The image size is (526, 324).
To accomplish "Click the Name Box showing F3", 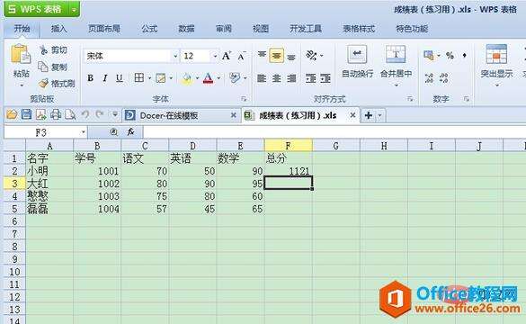I will 46,132.
